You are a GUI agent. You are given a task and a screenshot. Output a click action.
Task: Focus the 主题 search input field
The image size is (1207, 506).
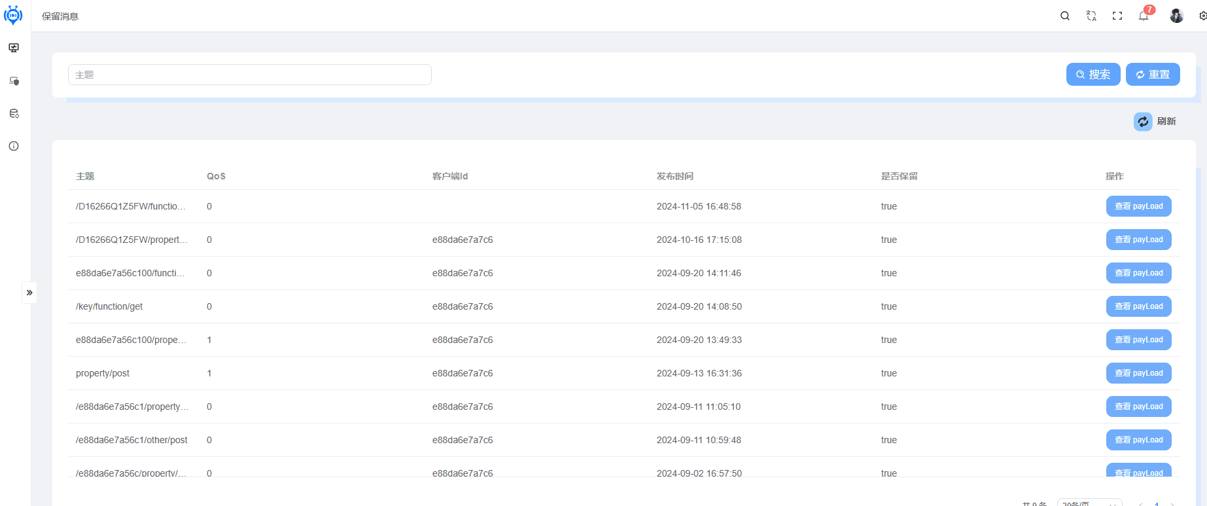250,75
